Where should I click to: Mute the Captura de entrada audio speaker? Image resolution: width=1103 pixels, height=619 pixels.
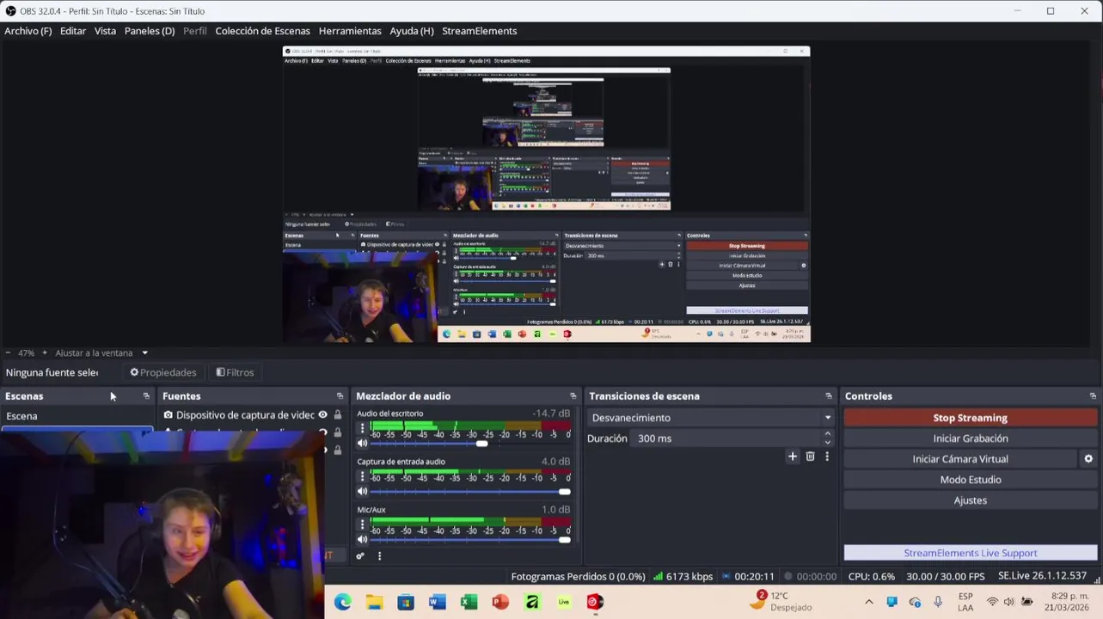coord(362,492)
